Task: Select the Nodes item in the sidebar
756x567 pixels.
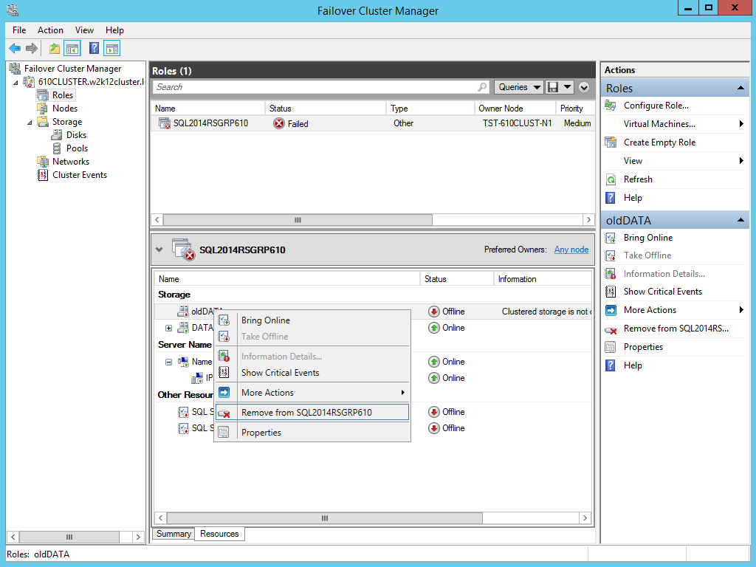Action: coord(63,108)
